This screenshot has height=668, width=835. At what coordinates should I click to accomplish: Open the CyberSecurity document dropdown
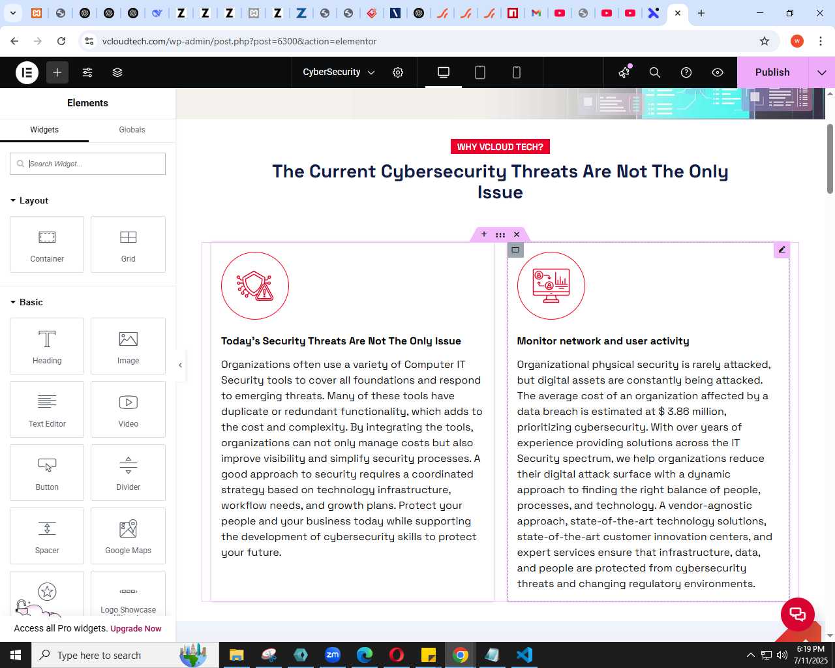[339, 72]
